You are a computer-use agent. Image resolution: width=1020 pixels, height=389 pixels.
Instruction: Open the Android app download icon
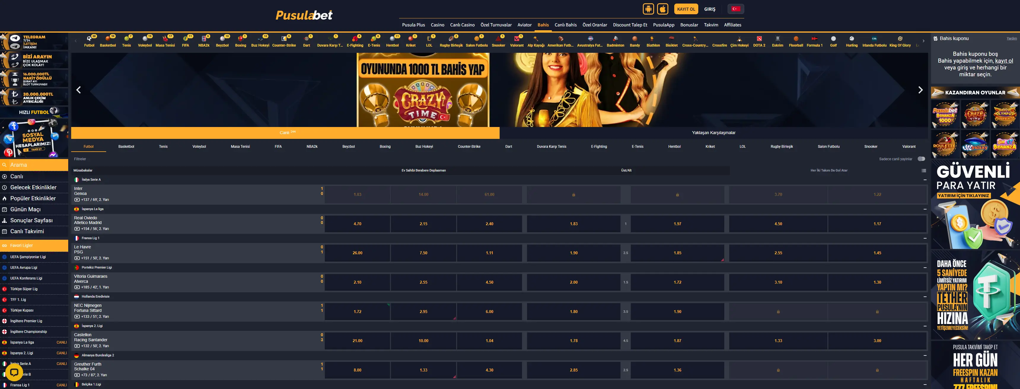[648, 9]
